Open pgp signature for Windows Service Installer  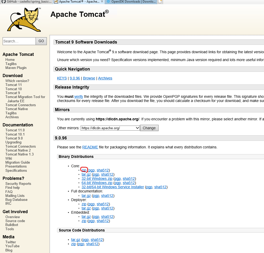point(149,187)
